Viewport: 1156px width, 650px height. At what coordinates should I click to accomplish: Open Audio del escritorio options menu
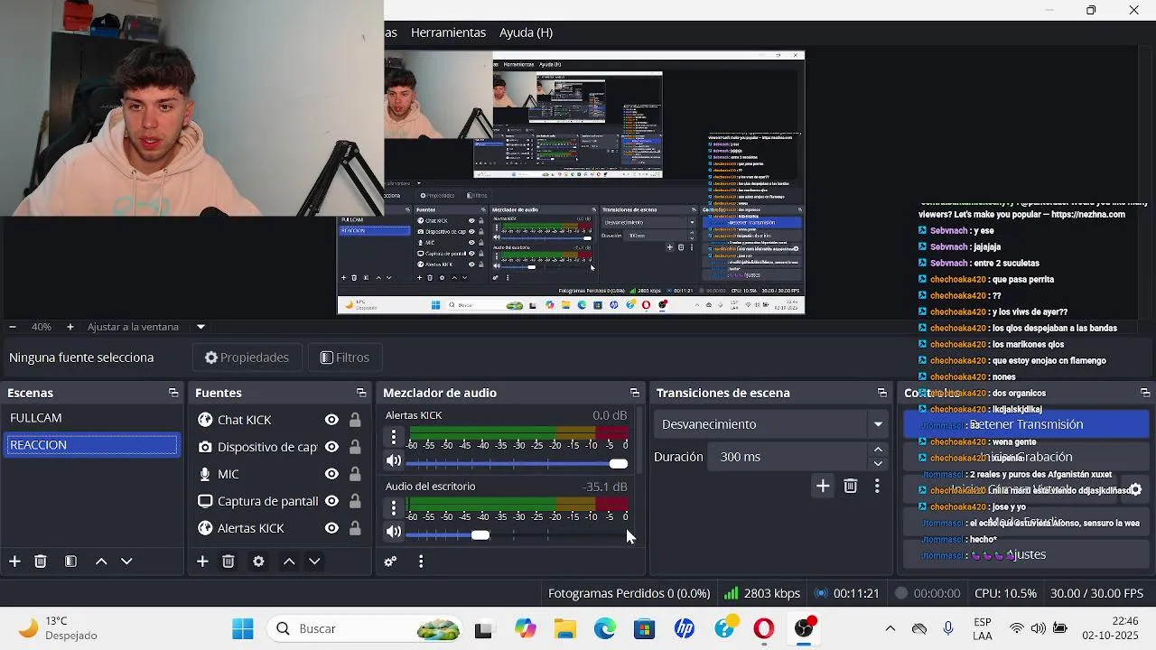[x=394, y=507]
